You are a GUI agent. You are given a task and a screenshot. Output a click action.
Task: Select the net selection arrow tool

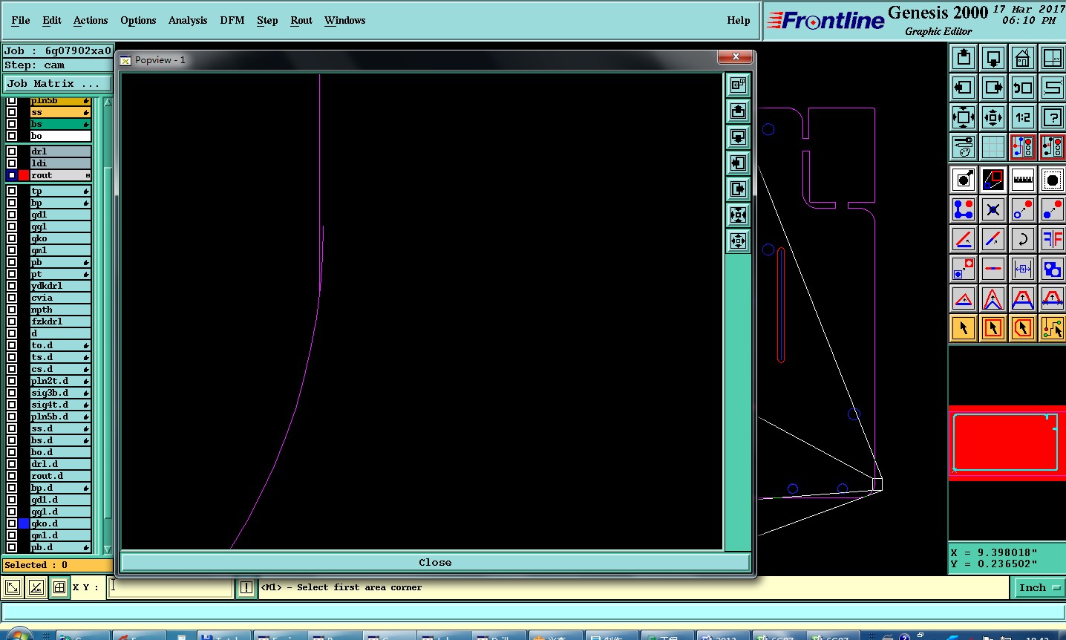[x=1053, y=327]
